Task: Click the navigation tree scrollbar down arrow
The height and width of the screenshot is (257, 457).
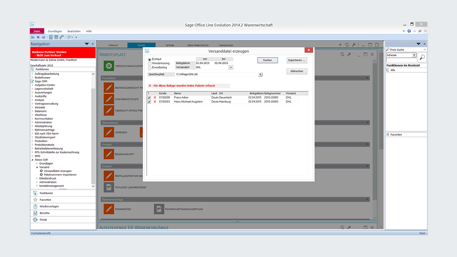Action: [x=93, y=186]
